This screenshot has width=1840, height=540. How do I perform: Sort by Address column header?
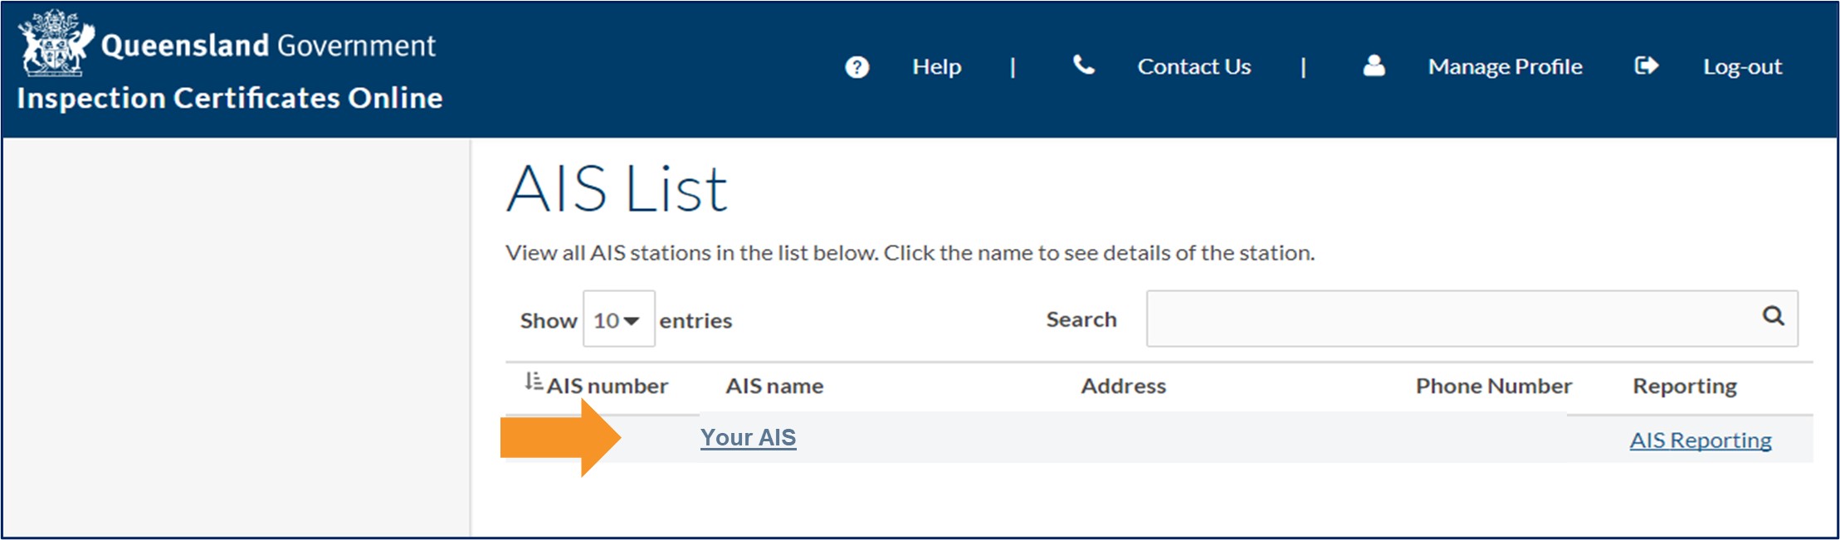1123,386
